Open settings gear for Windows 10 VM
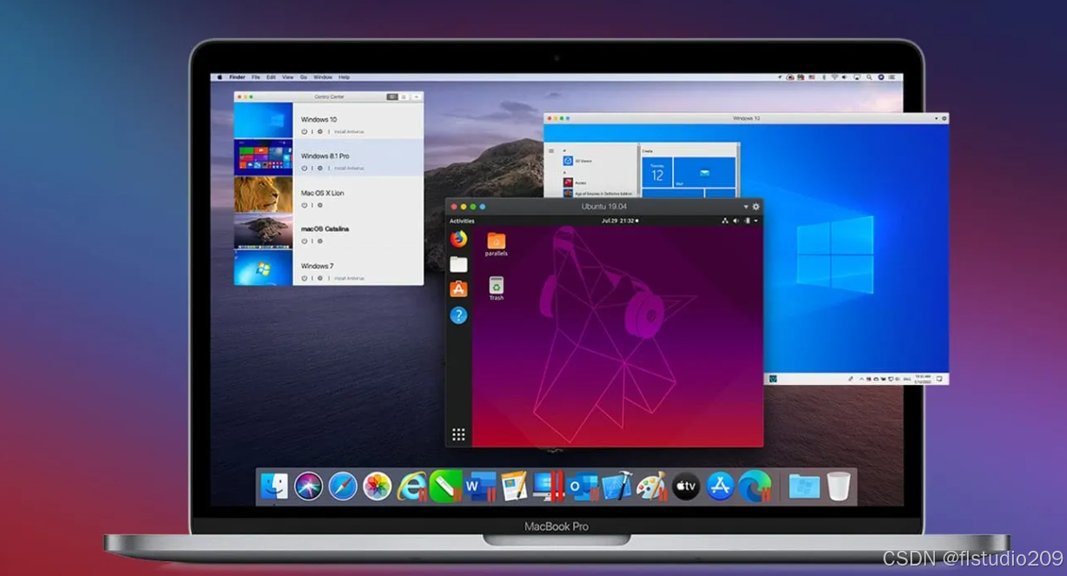This screenshot has height=576, width=1067. [320, 132]
